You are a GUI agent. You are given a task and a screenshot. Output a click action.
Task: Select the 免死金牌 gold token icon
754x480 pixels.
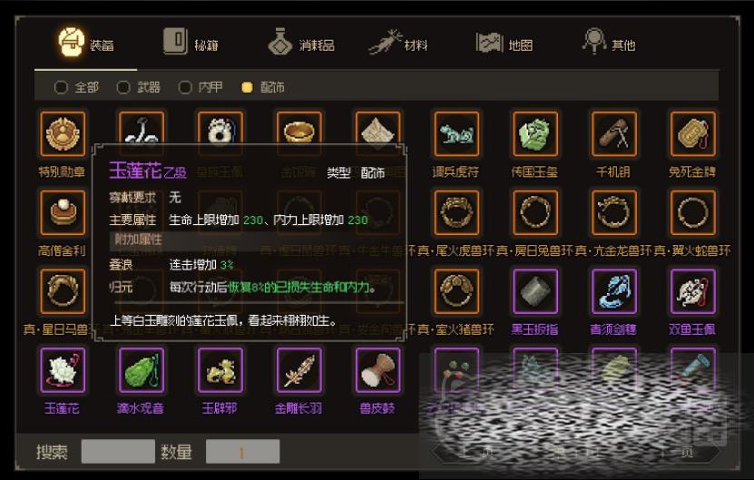(x=693, y=133)
